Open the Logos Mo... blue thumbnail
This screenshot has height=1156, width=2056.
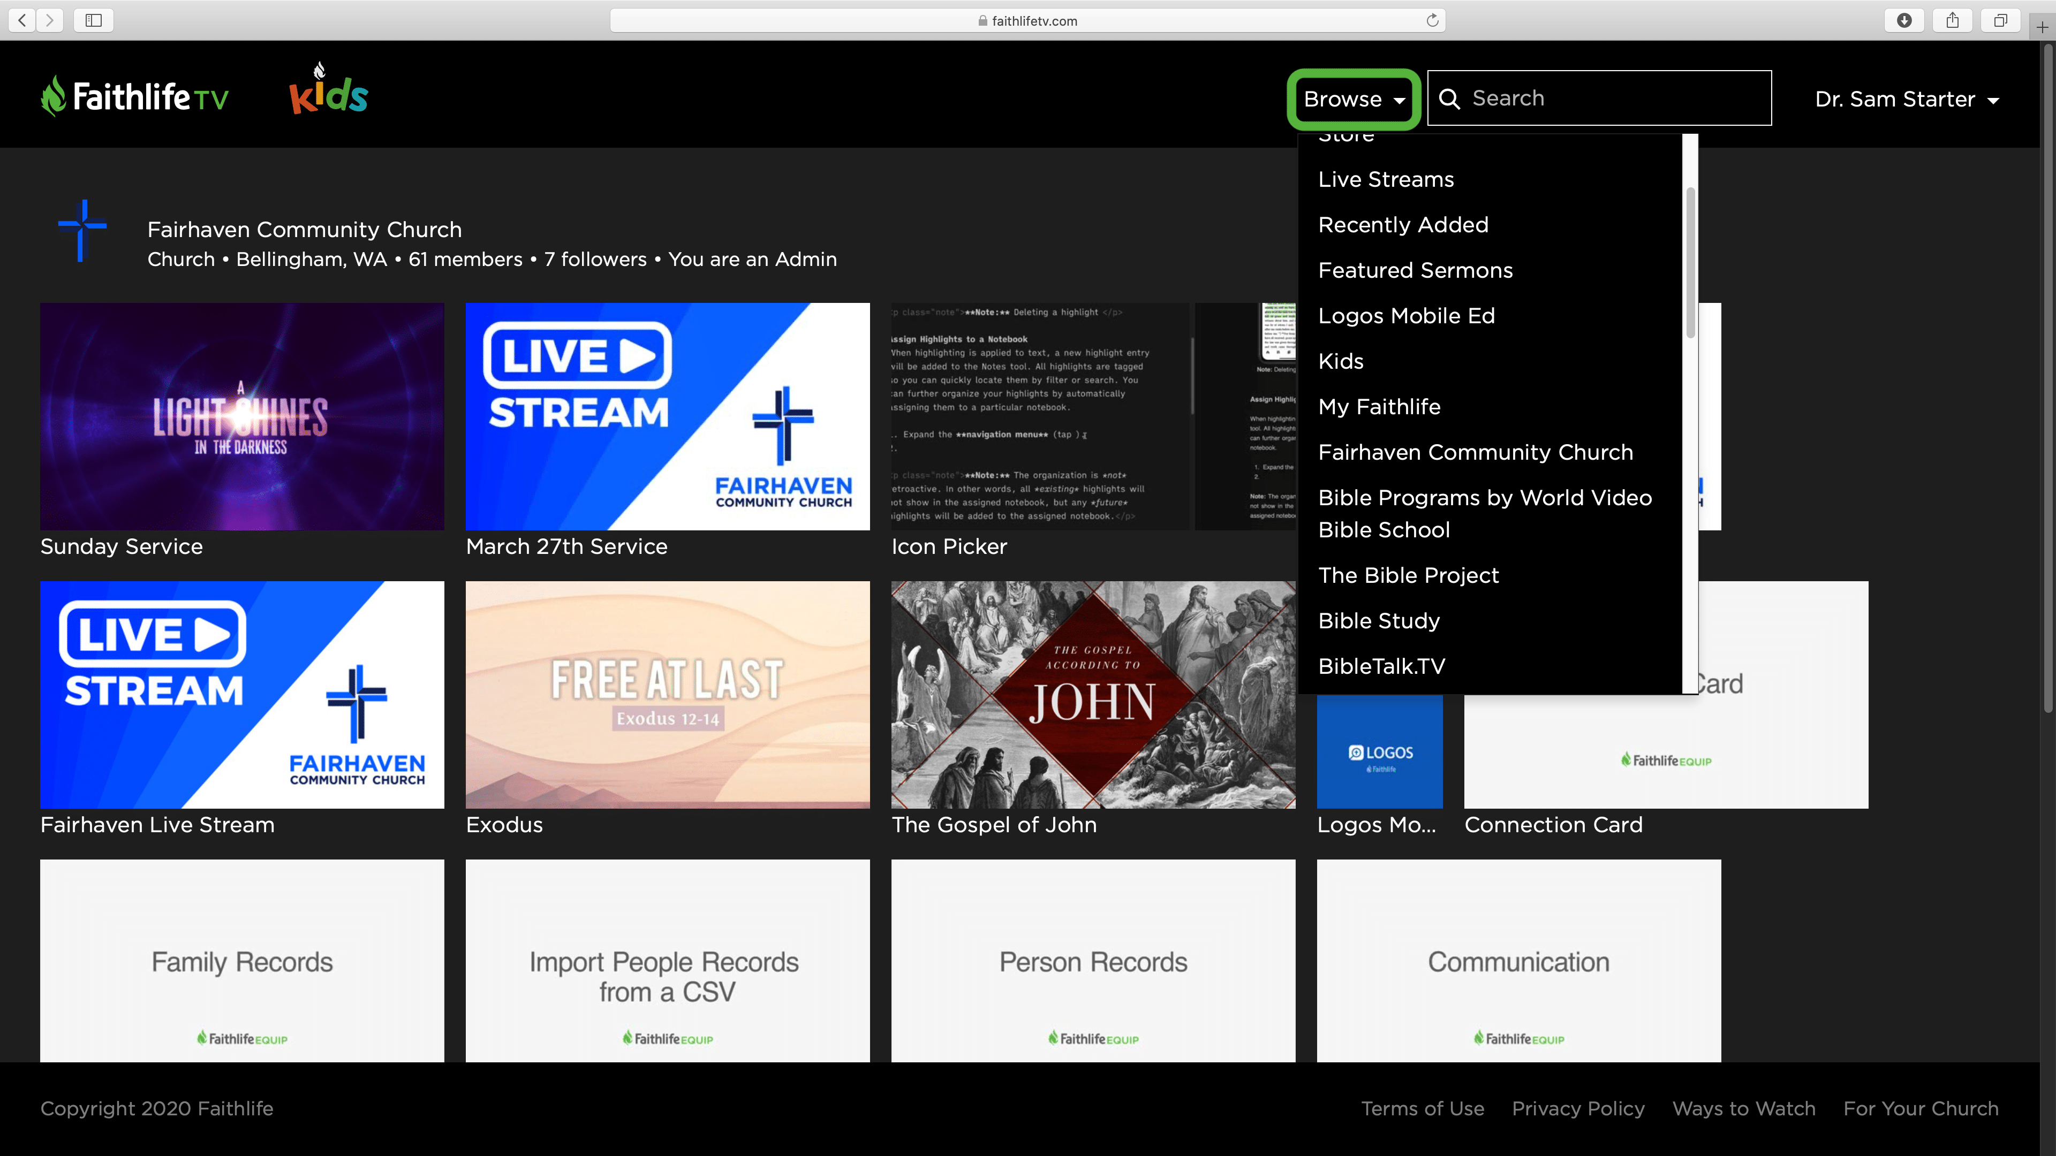coord(1379,751)
